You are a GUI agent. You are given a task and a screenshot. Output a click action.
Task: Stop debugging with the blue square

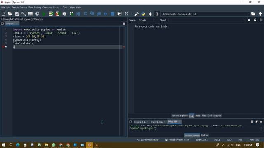click(112, 14)
